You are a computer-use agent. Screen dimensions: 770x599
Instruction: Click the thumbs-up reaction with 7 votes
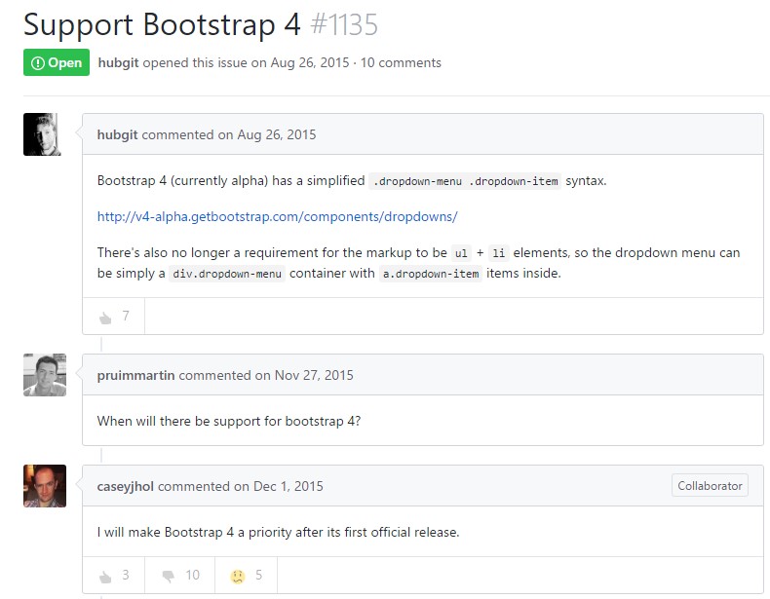coord(114,317)
